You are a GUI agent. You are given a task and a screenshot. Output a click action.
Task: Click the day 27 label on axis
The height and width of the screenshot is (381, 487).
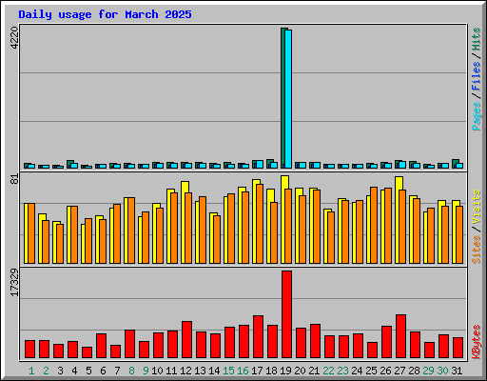pos(399,371)
